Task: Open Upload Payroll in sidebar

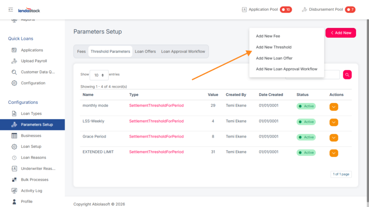Action: tap(34, 61)
